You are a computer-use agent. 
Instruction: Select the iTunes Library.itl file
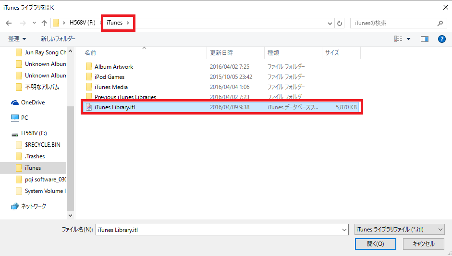point(114,107)
